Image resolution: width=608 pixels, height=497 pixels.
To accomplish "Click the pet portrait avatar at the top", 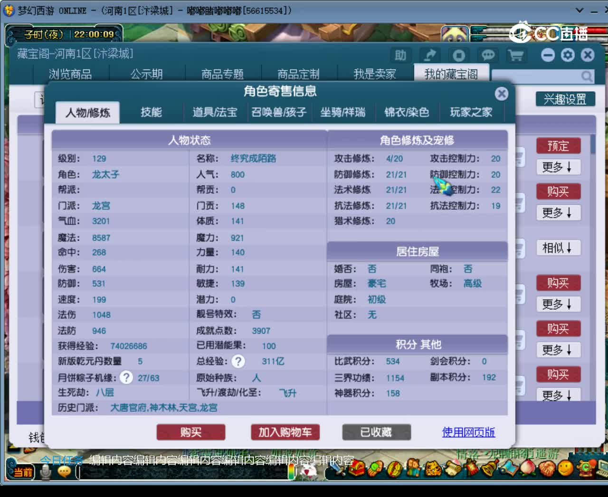I will [x=454, y=33].
